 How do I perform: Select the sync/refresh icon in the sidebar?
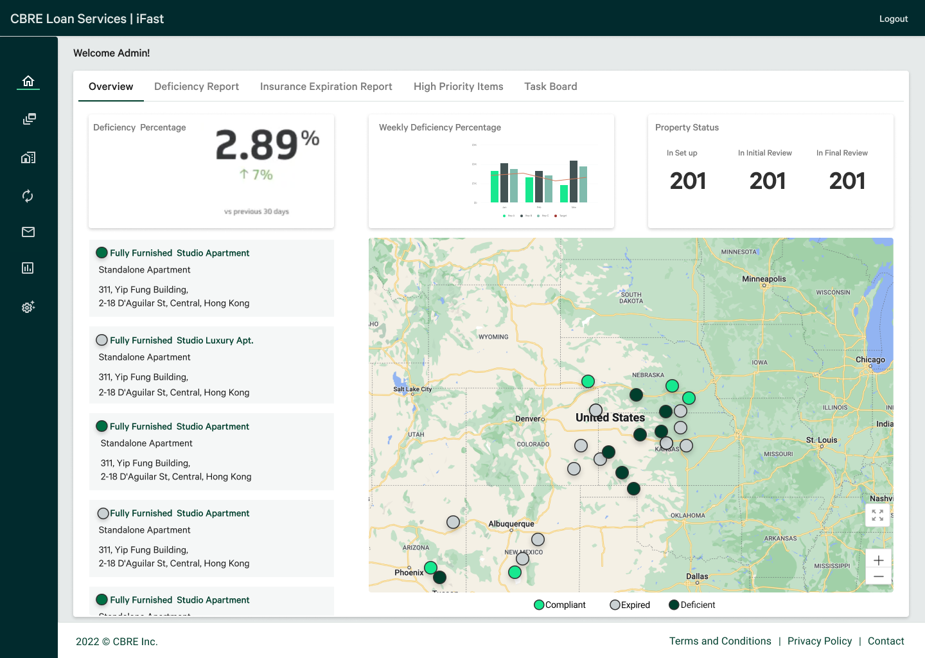(28, 196)
